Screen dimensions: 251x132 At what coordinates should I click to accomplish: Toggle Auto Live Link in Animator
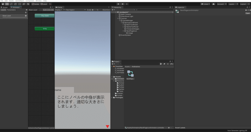pyautogui.click(x=48, y=10)
